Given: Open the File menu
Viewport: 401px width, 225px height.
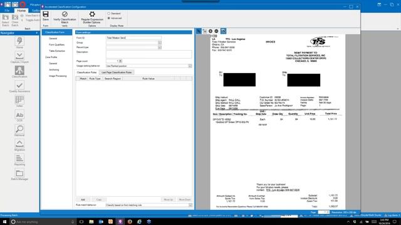Looking at the screenshot, I should pyautogui.click(x=7, y=11).
